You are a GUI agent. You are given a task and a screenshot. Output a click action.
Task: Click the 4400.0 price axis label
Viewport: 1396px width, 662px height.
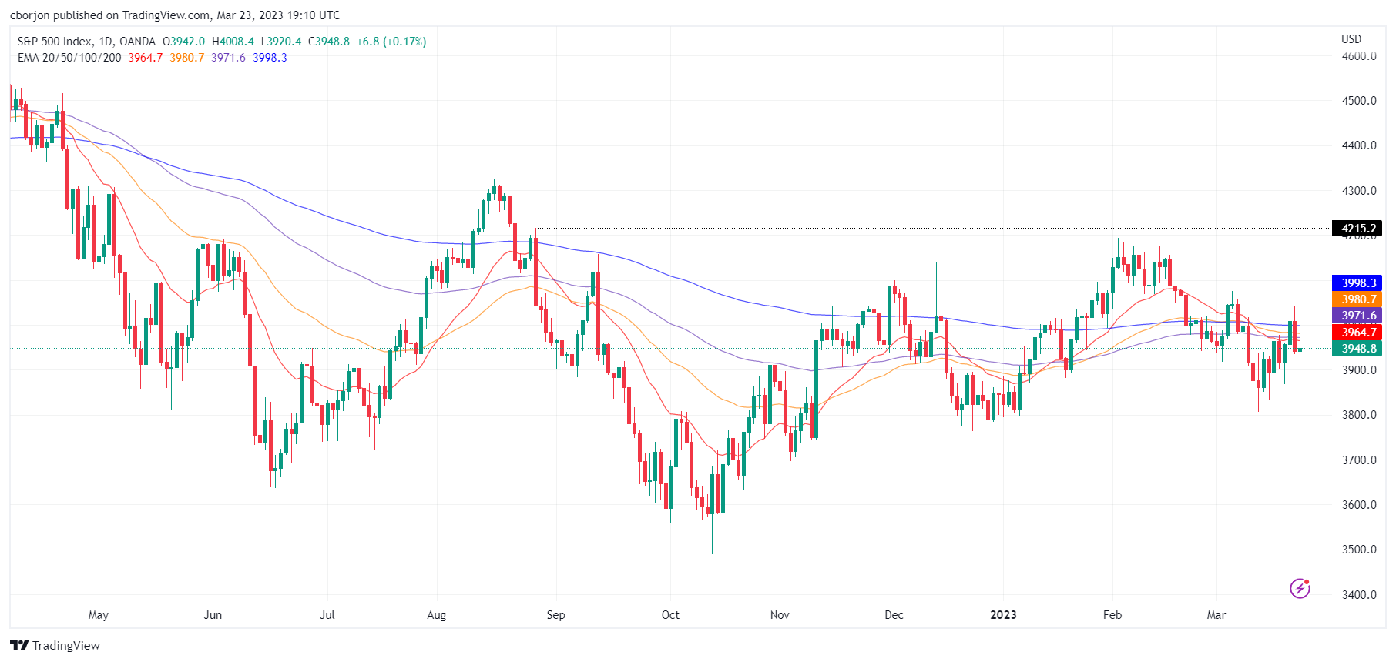click(1359, 145)
